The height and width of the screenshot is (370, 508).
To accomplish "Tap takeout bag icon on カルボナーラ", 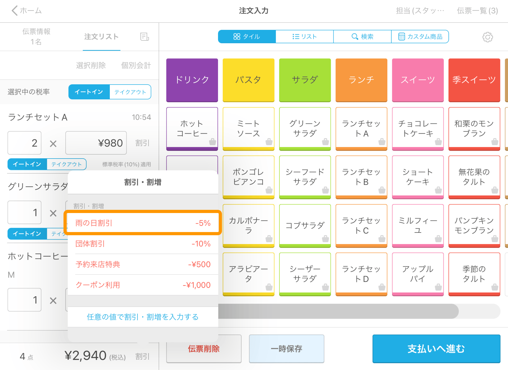I will (x=269, y=239).
